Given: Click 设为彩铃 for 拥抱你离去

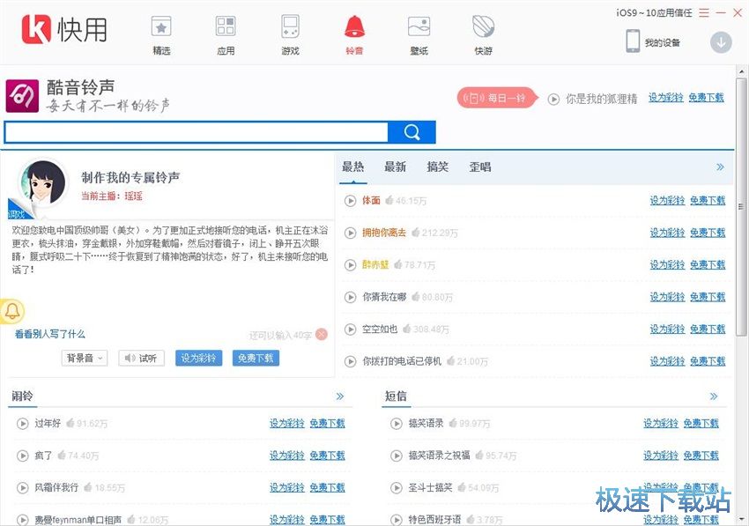Looking at the screenshot, I should point(667,233).
